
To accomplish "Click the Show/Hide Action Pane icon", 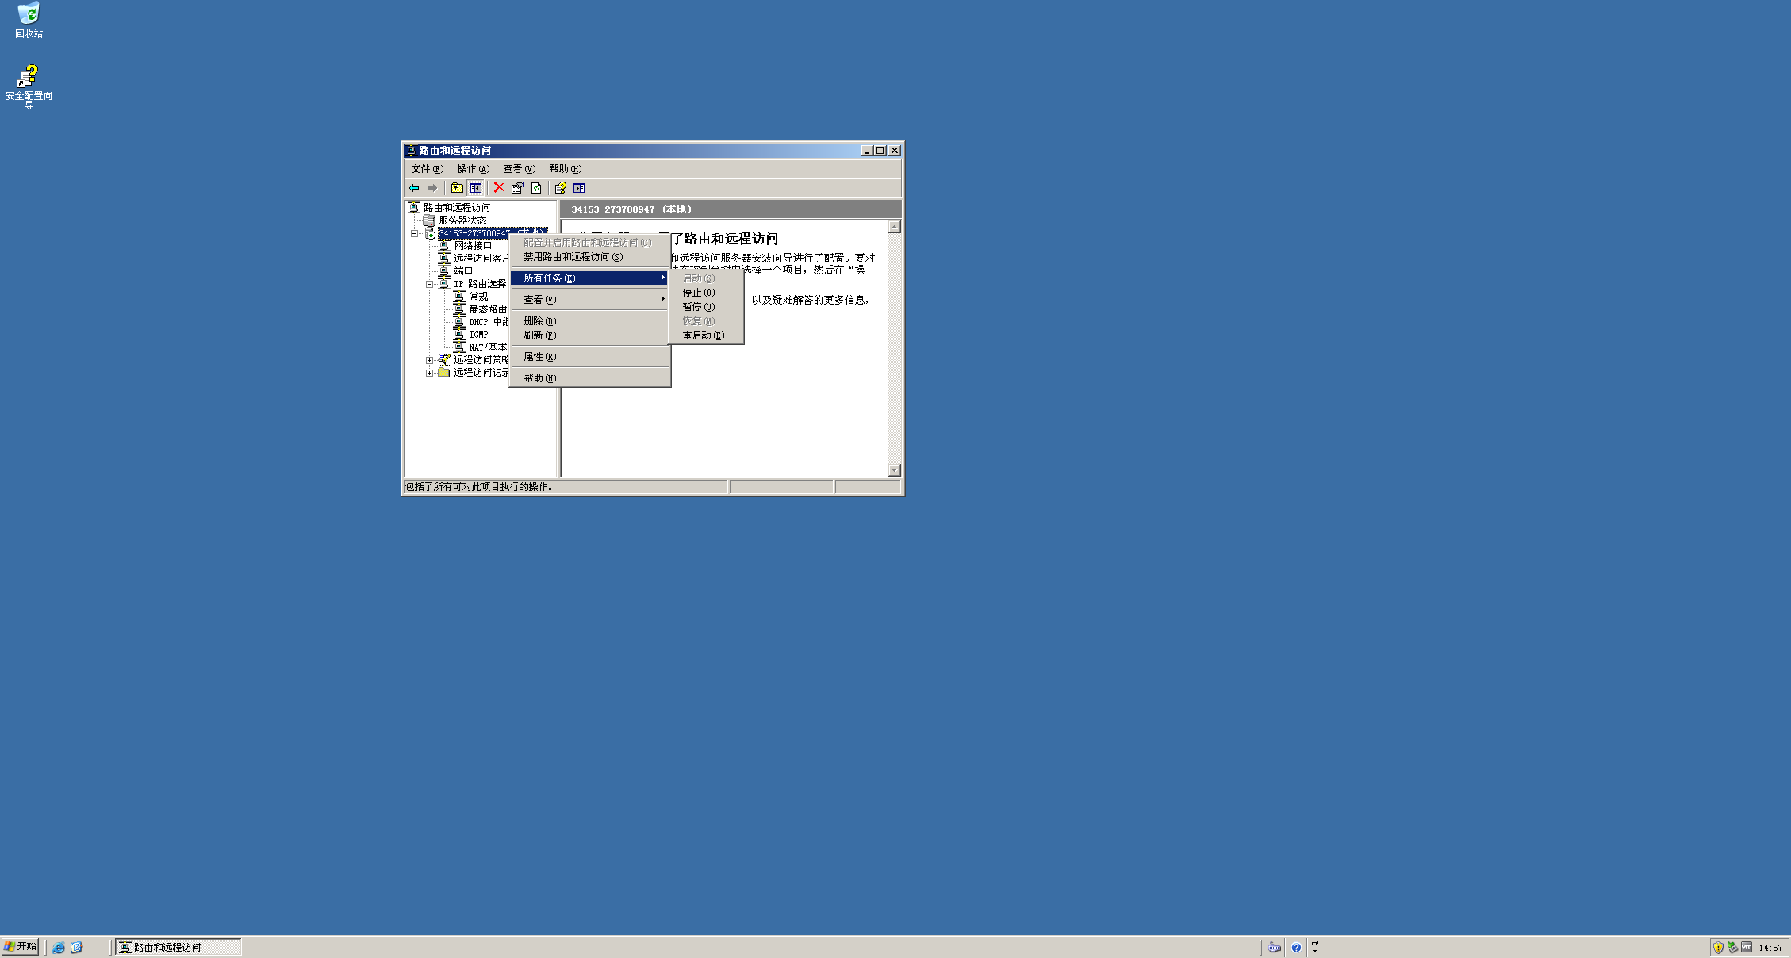I will pyautogui.click(x=579, y=188).
